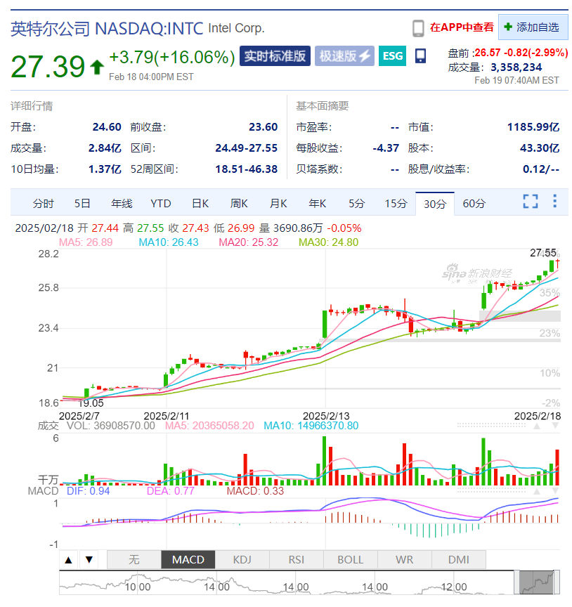
Task: Click the MA10: 26.43 legend label
Action: point(169,242)
